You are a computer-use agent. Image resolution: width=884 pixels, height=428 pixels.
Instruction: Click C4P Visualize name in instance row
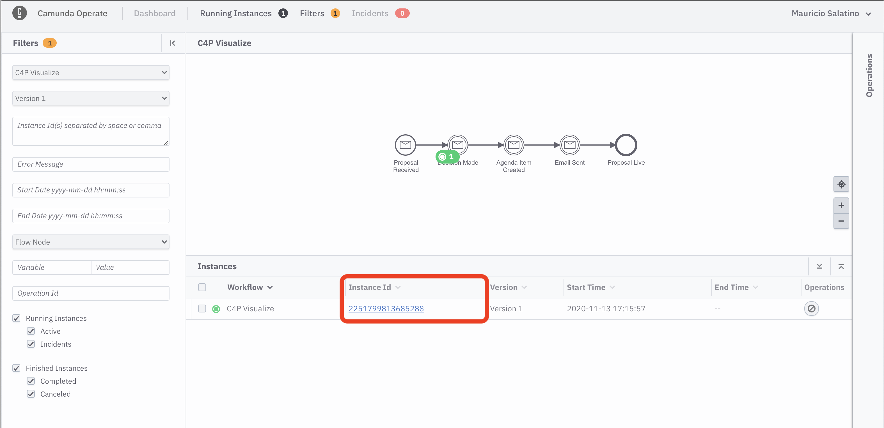[250, 309]
